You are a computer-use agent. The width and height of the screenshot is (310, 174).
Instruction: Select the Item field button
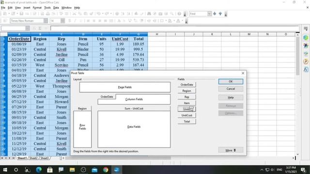[187, 103]
